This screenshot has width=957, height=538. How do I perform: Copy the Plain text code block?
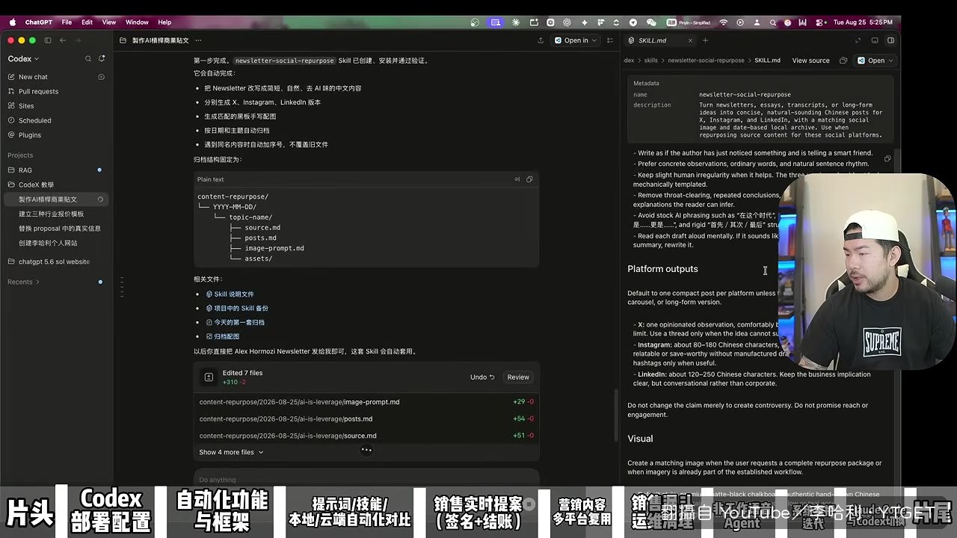pyautogui.click(x=529, y=179)
